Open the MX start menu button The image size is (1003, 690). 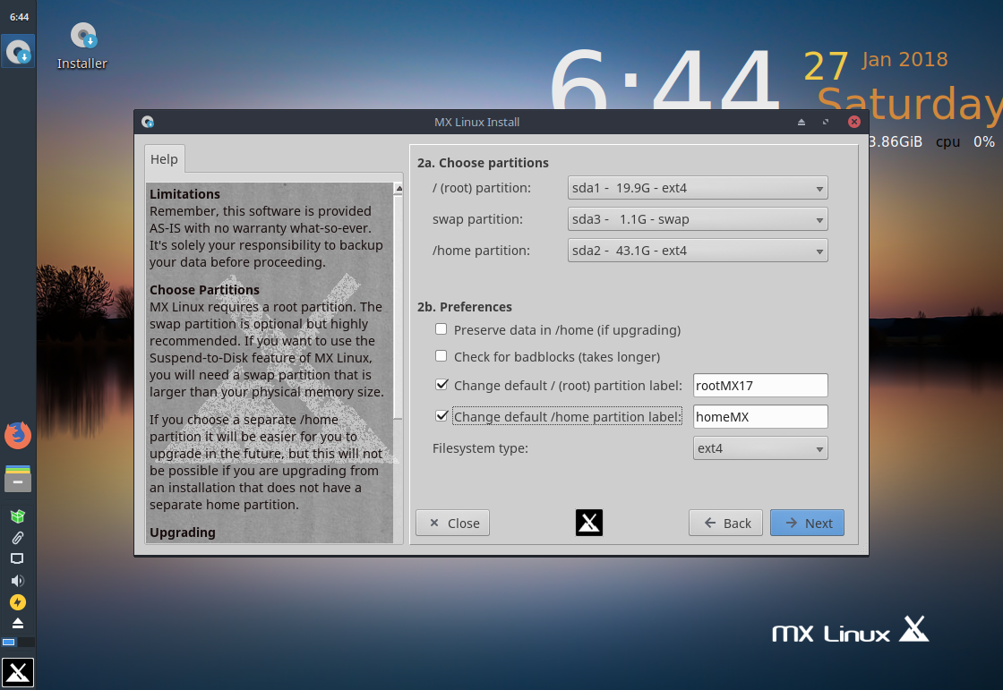(18, 672)
